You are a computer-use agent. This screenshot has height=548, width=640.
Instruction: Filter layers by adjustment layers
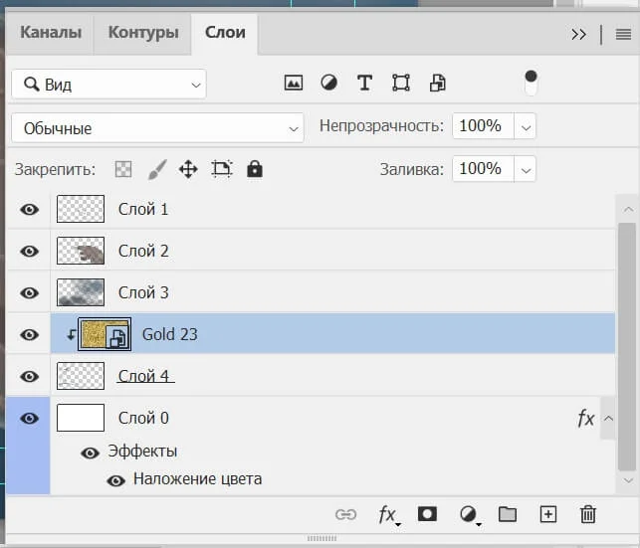[x=328, y=84]
